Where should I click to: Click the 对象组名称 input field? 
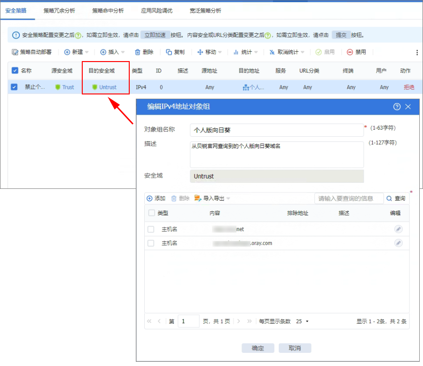tap(276, 130)
